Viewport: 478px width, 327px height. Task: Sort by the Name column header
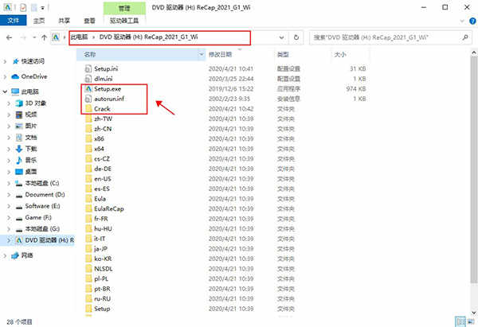[x=138, y=54]
